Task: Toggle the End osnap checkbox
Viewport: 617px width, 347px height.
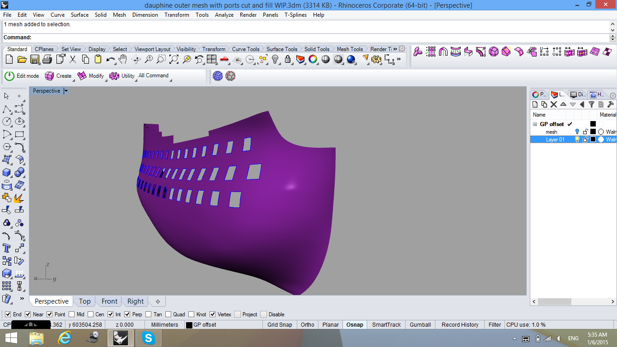Action: [x=8, y=314]
